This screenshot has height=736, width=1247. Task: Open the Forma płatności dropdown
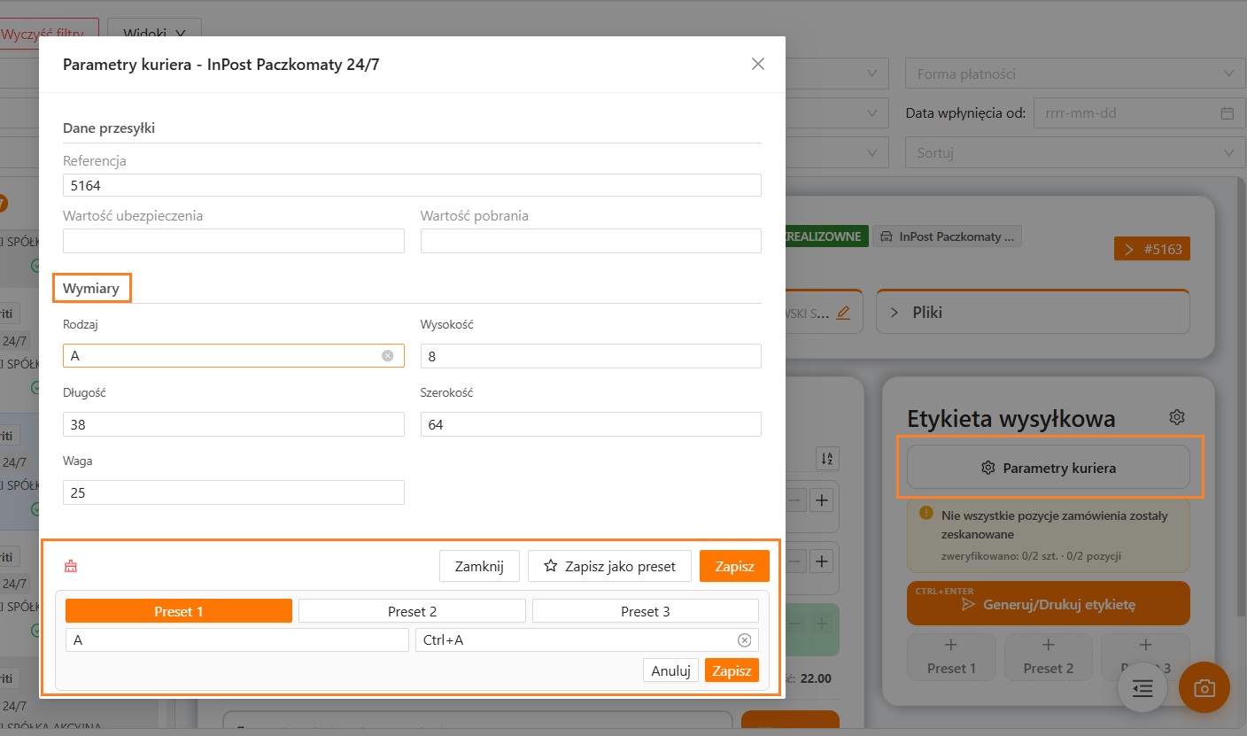tap(1075, 74)
